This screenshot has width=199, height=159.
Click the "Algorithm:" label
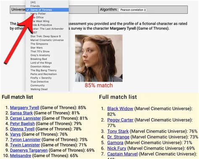tap(109, 10)
